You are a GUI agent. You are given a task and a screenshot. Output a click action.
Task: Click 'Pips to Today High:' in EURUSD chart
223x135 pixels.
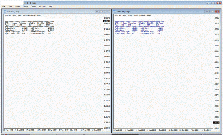tap(12, 32)
